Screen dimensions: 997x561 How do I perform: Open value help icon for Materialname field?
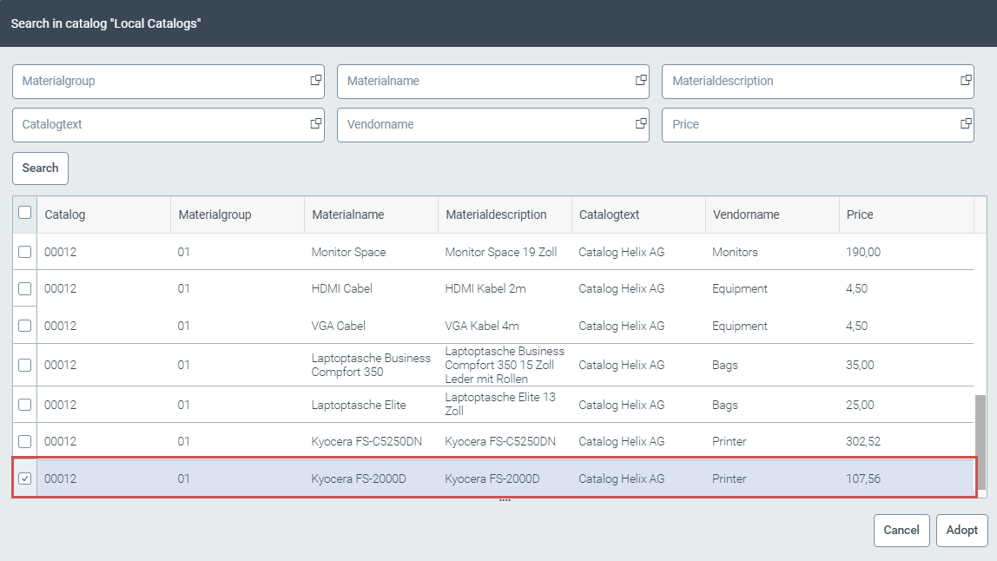click(x=641, y=81)
